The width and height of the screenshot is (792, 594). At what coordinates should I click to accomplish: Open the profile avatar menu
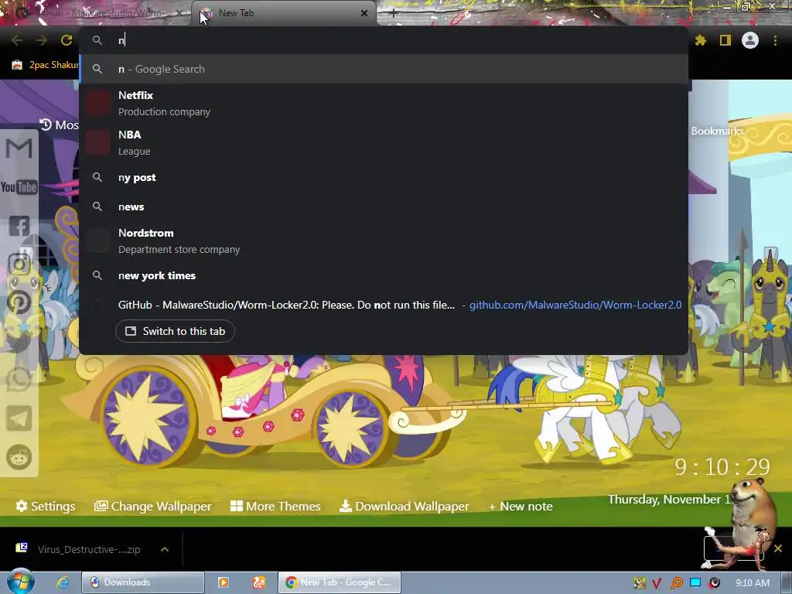point(750,40)
